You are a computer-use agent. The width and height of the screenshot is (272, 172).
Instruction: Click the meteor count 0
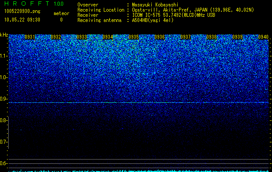click(x=61, y=20)
